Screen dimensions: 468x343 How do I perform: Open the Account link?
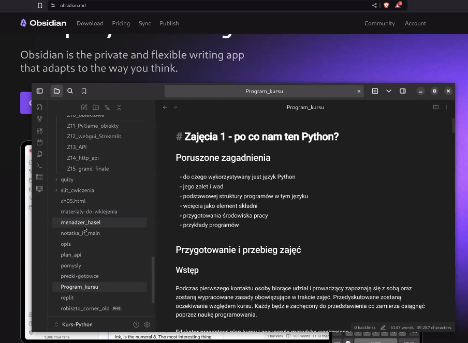416,23
